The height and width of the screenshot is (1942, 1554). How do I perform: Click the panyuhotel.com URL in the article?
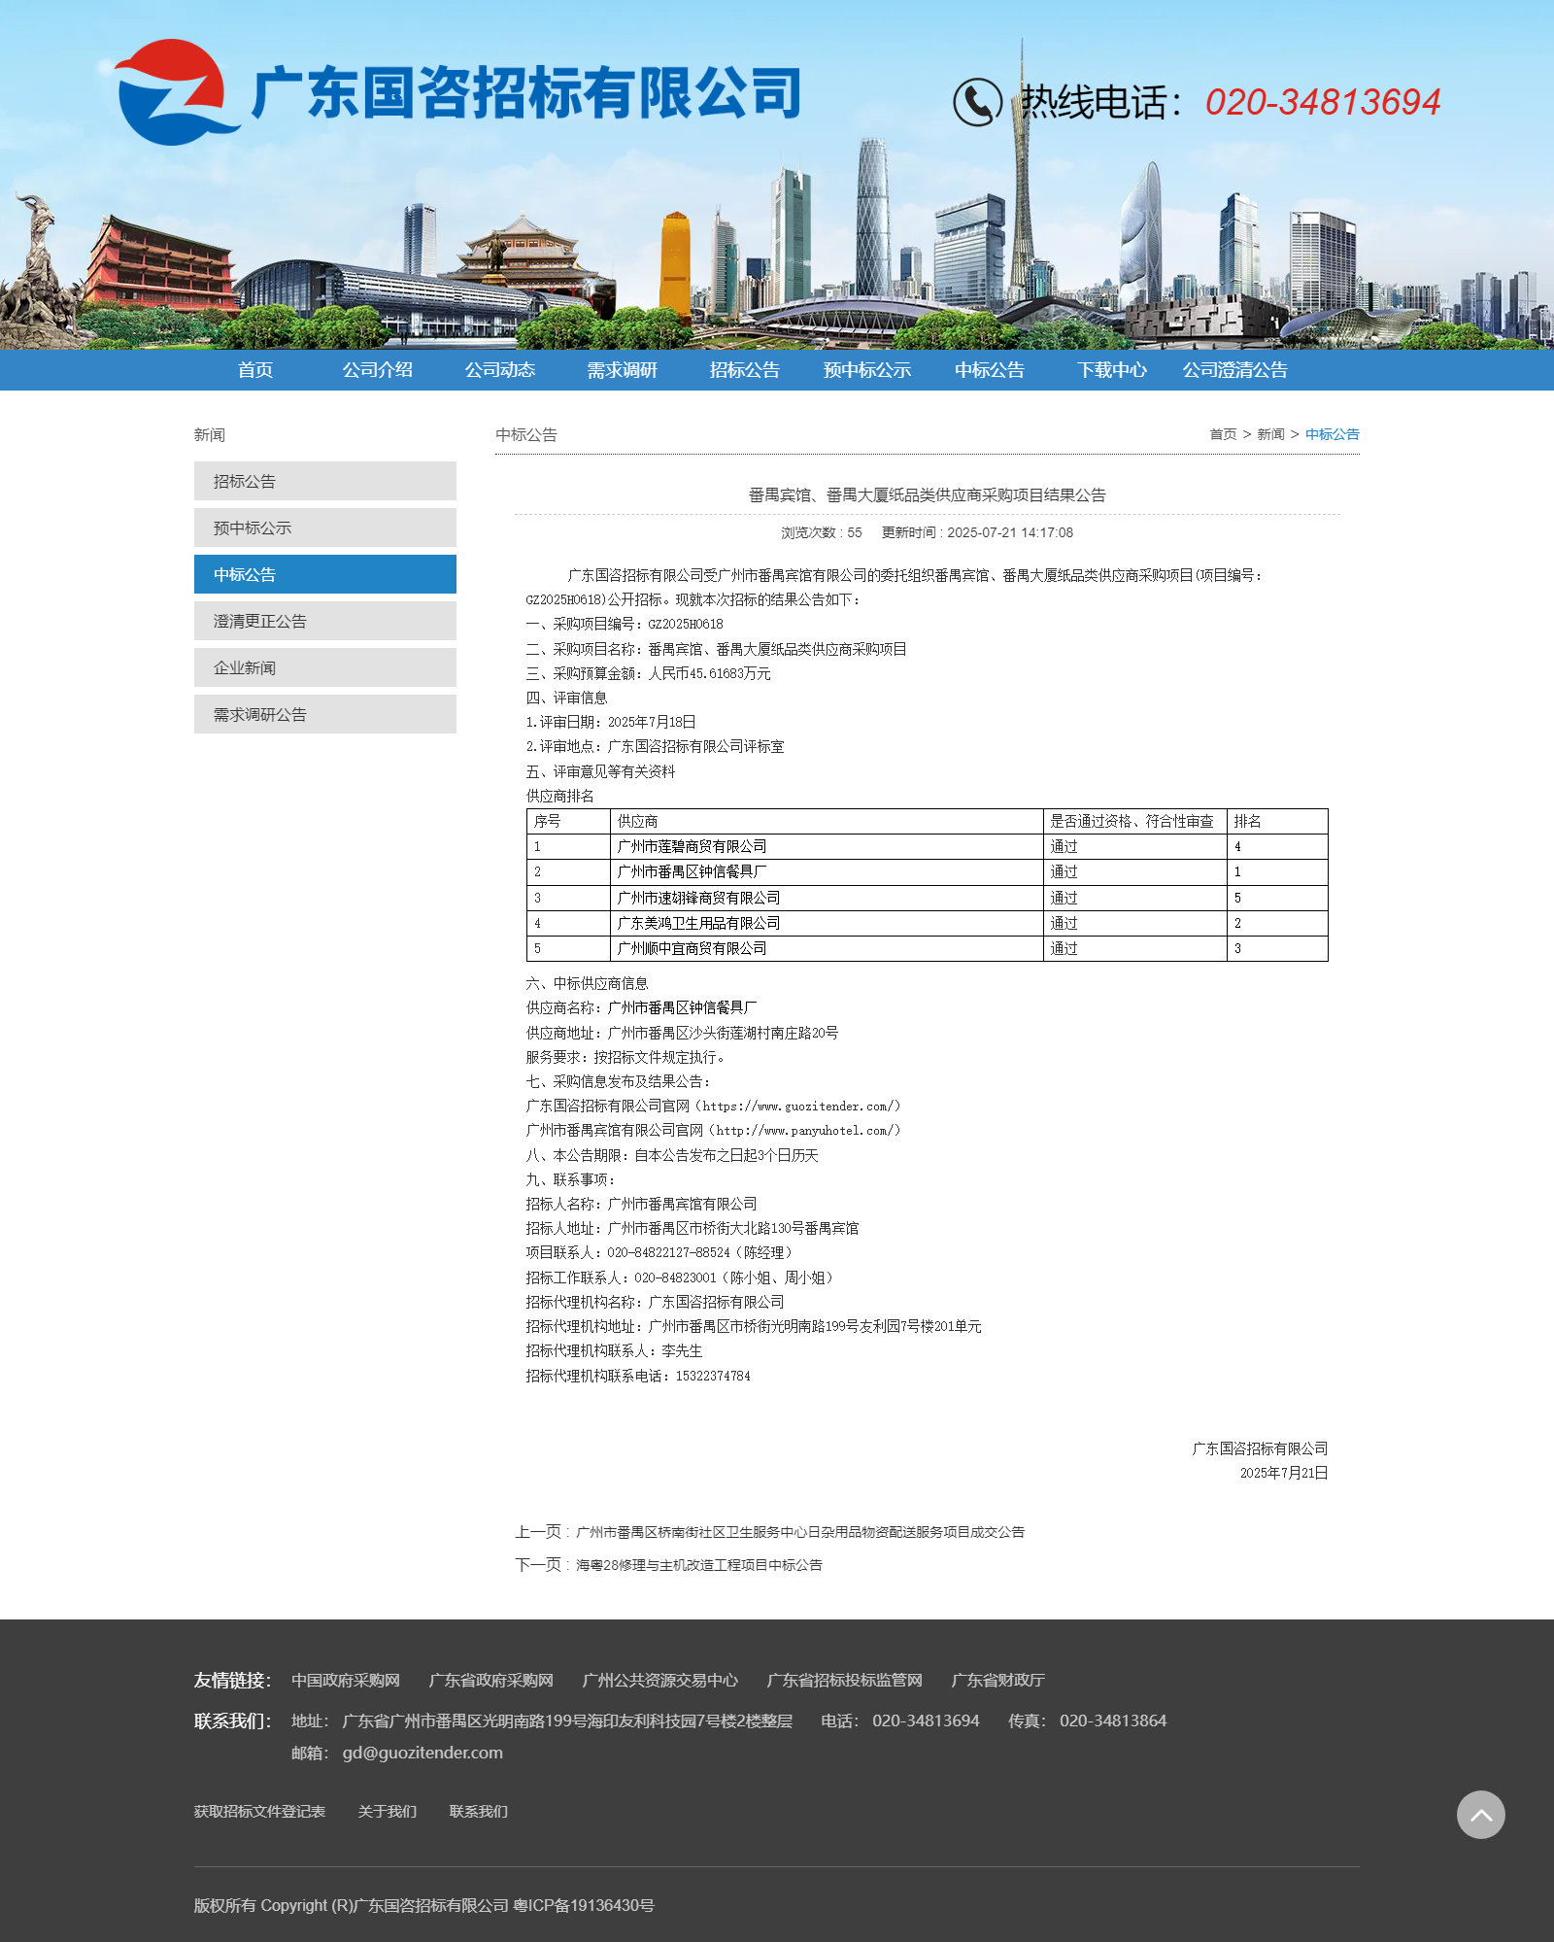(x=803, y=1130)
